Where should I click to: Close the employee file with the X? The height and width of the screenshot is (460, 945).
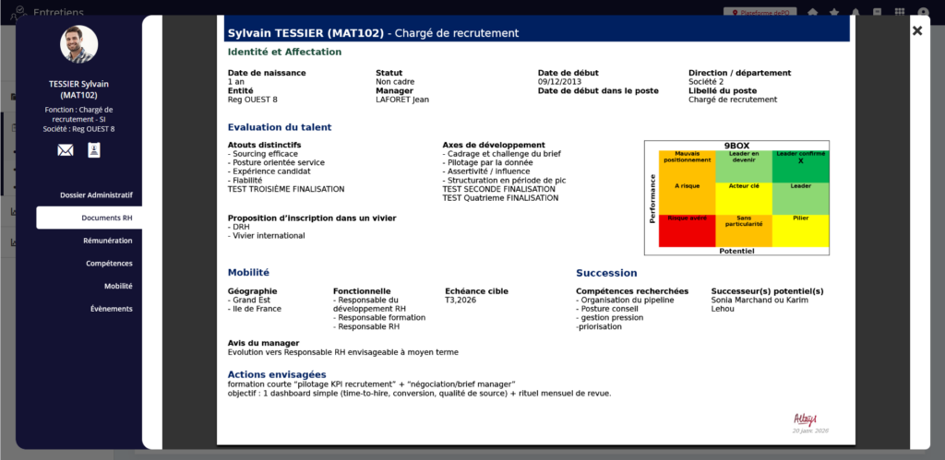(x=916, y=30)
